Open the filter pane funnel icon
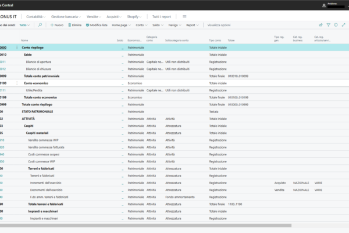The image size is (349, 233). point(328,25)
